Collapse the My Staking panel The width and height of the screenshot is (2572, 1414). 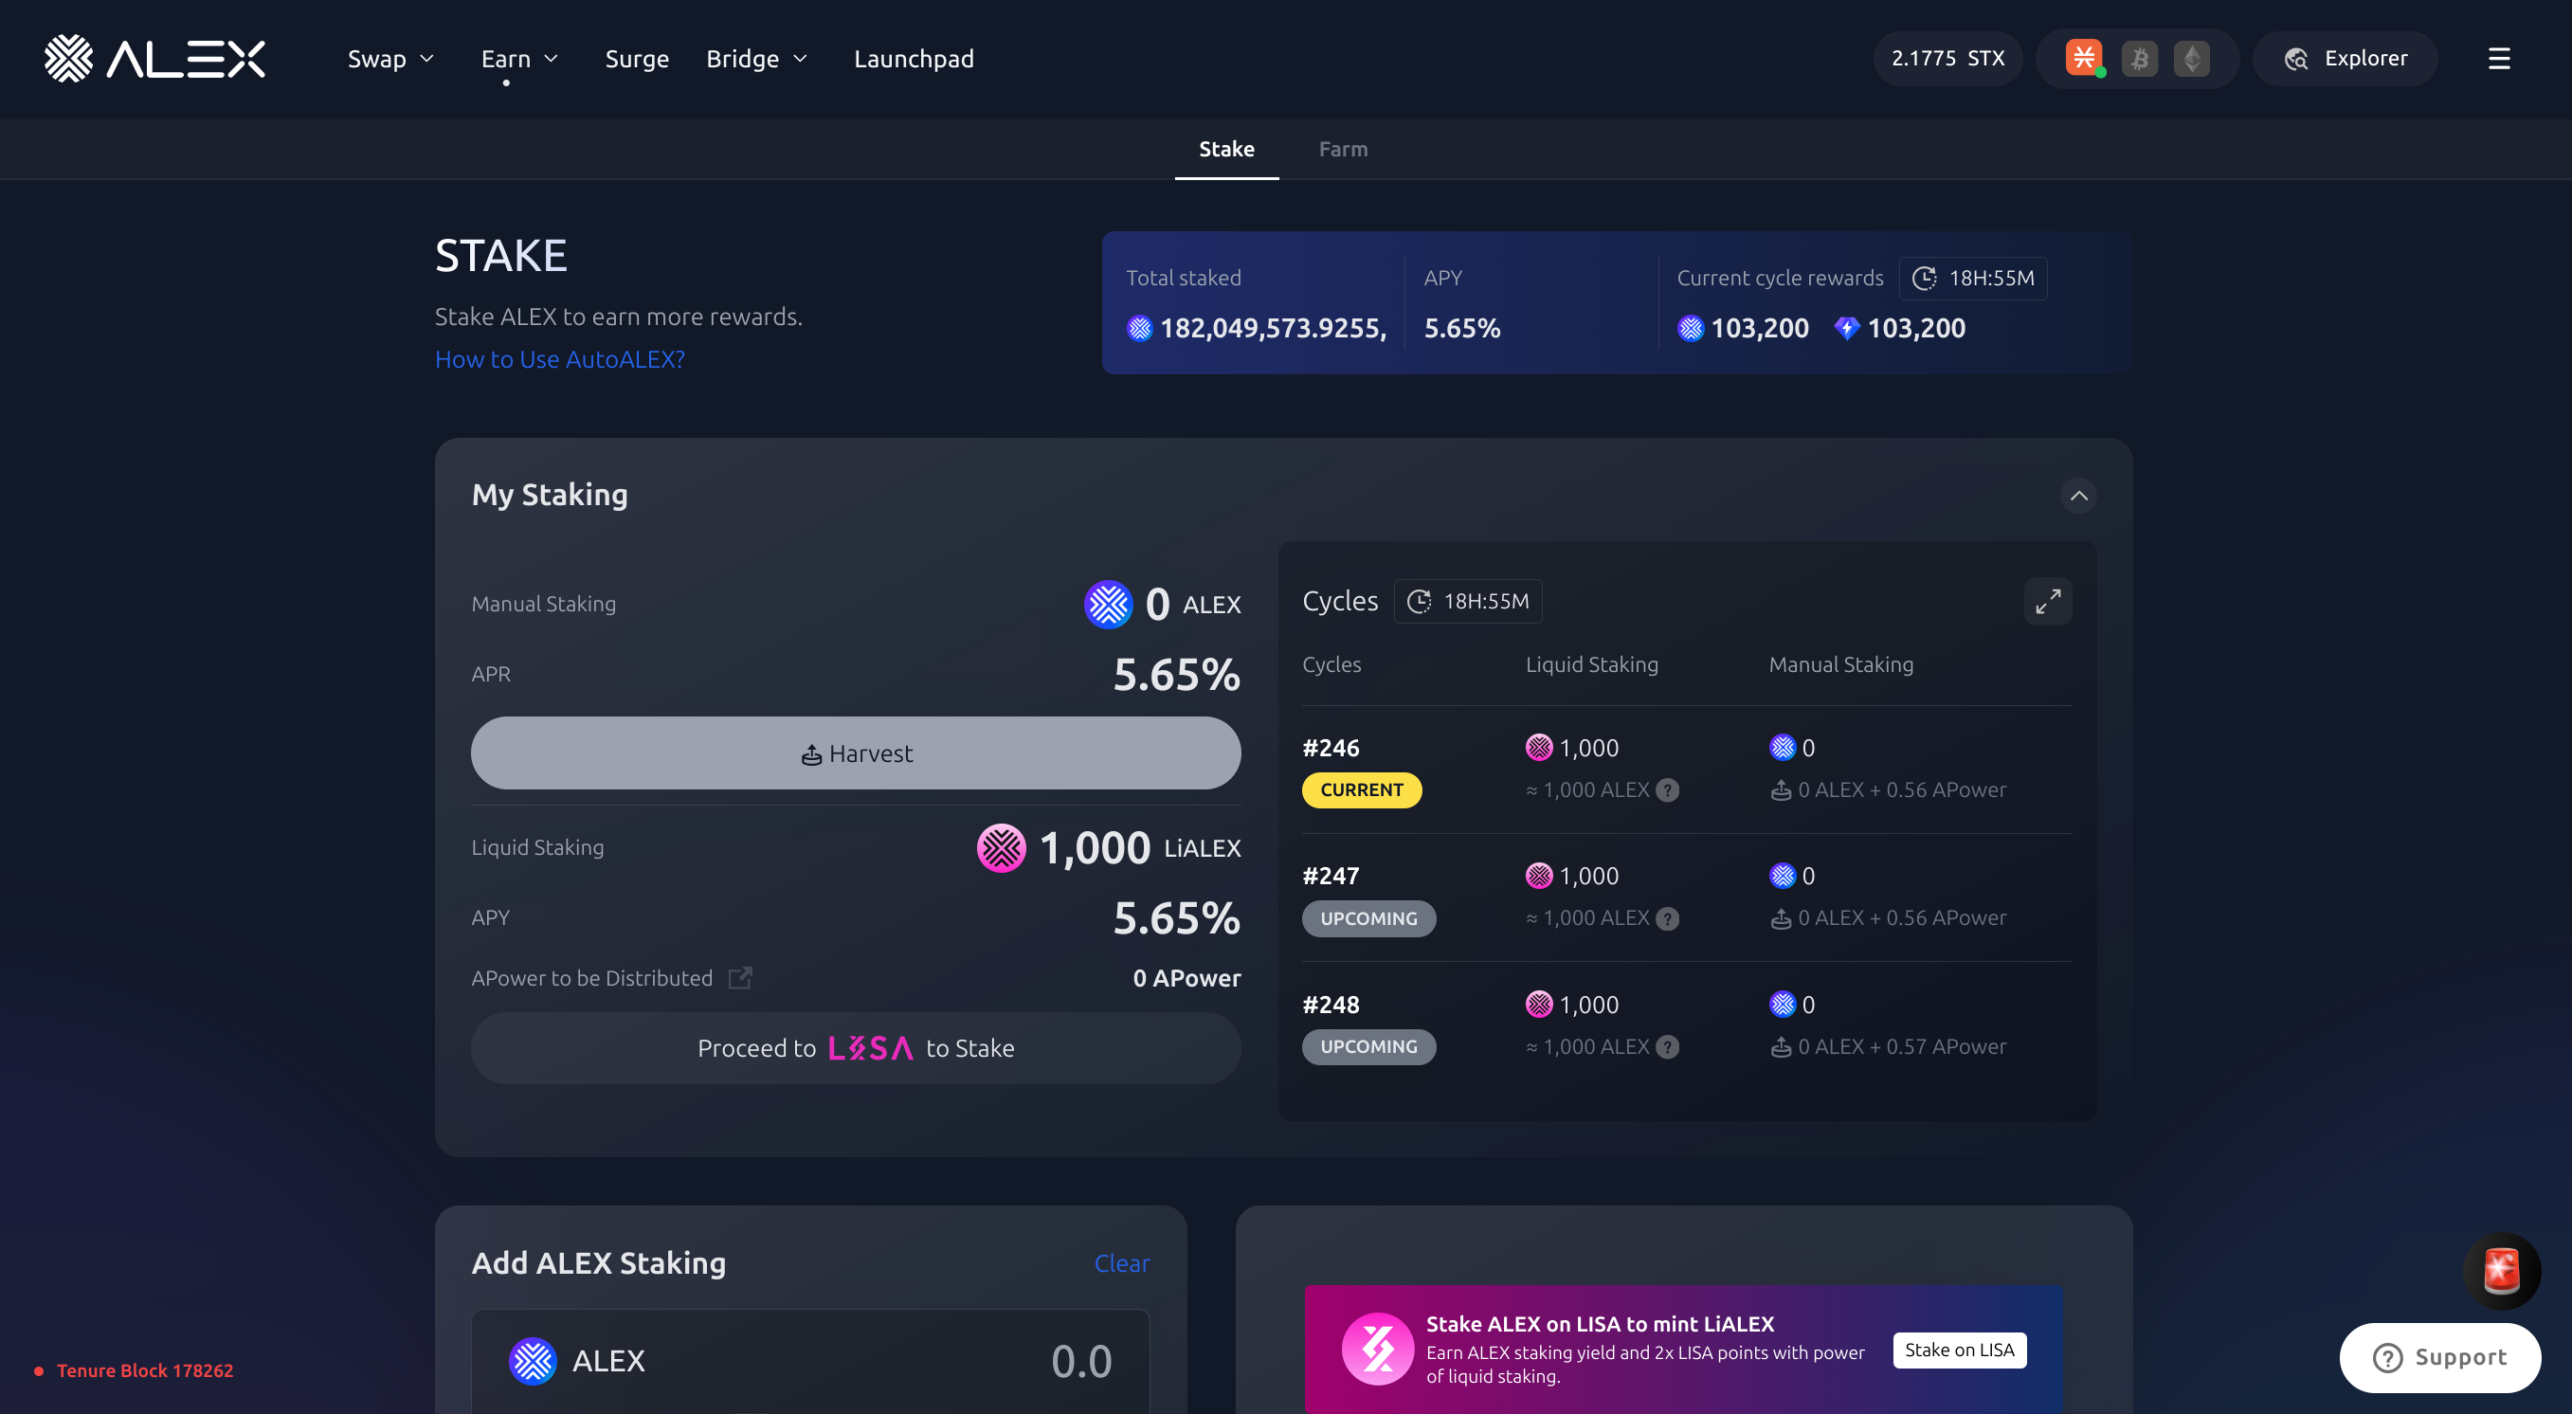[2077, 496]
